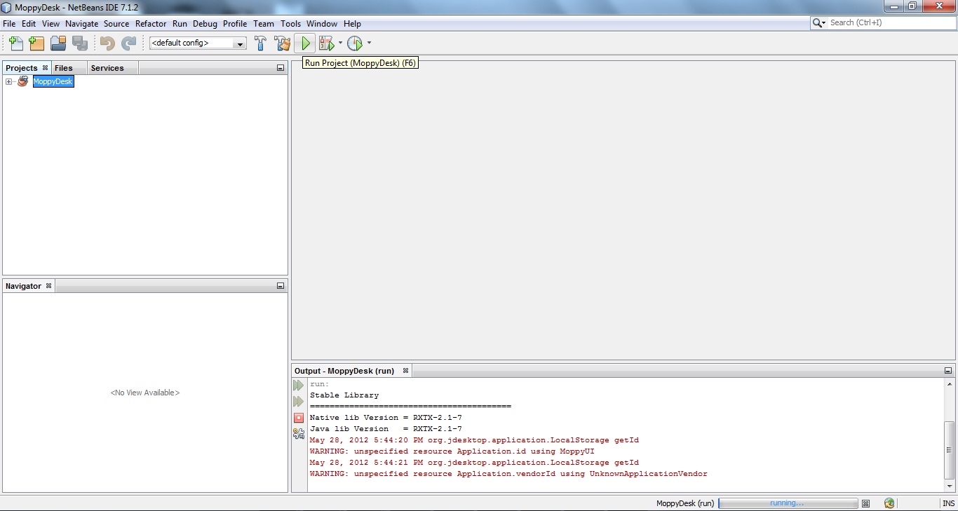Screen dimensions: 958x511
Task: Click the Save All toolbar icon
Action: click(80, 43)
